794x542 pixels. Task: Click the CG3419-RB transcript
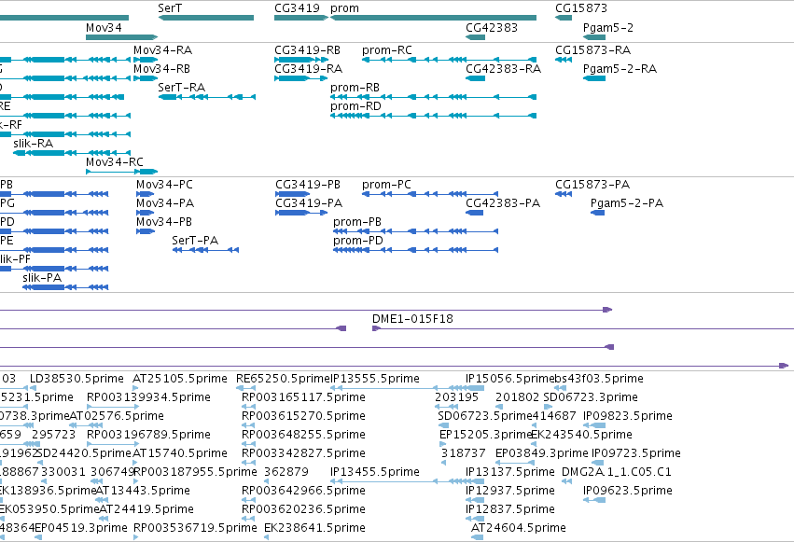[301, 60]
